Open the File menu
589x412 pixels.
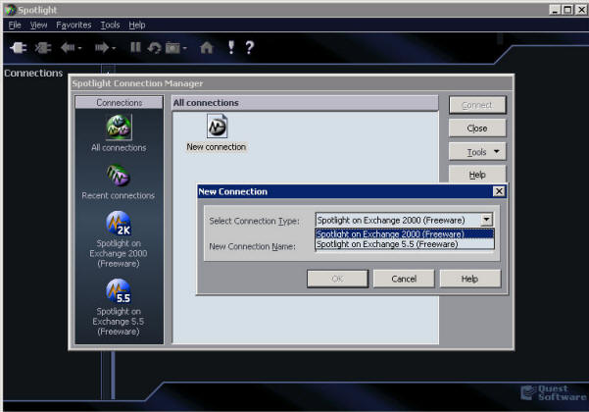[x=15, y=26]
